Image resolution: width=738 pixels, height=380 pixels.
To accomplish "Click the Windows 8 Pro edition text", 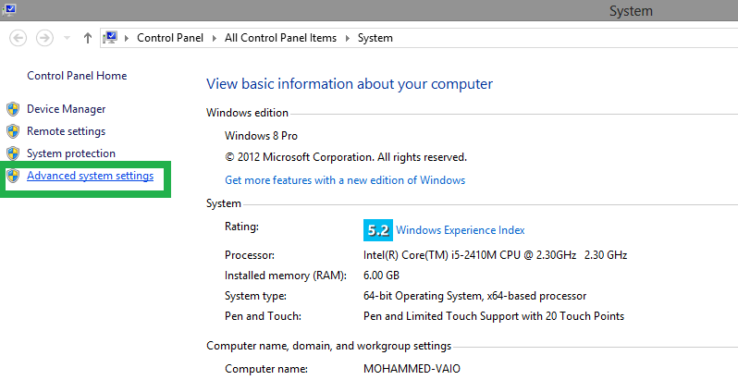I will [261, 136].
